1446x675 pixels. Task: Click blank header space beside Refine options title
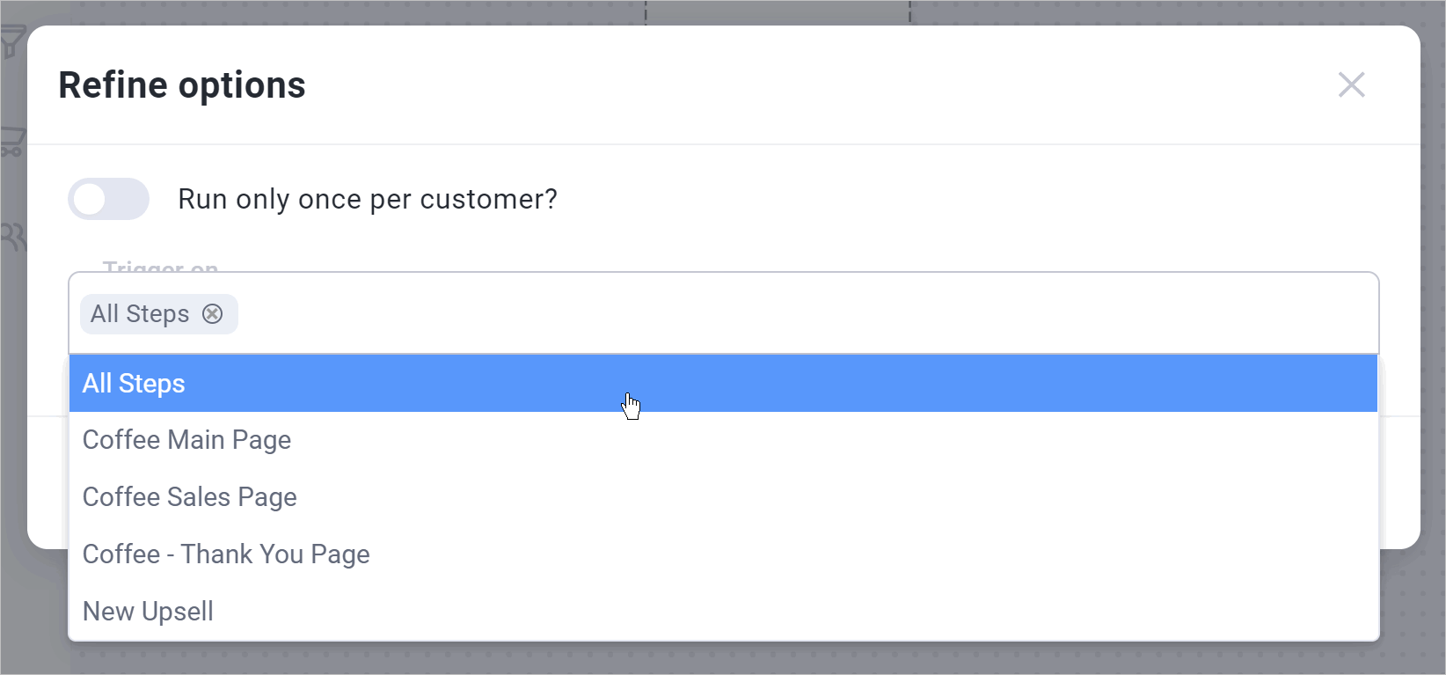tap(792, 85)
